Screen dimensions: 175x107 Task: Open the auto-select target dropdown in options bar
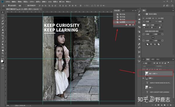click(x=21, y=6)
